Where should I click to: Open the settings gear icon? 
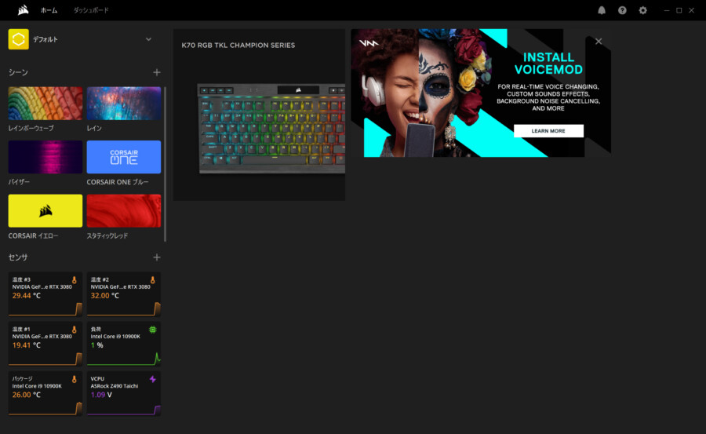click(x=643, y=10)
